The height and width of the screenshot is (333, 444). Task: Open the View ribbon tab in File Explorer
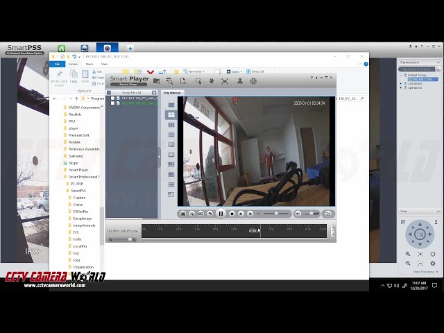pyautogui.click(x=104, y=64)
